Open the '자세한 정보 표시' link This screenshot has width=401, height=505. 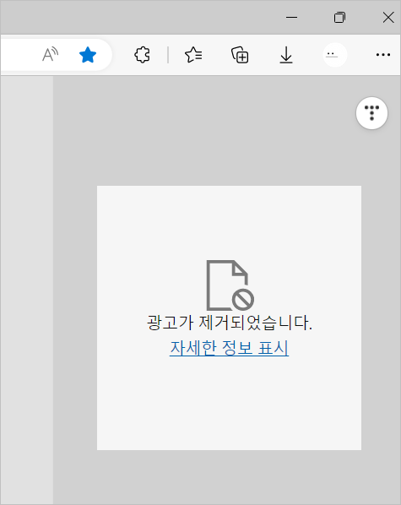click(229, 348)
